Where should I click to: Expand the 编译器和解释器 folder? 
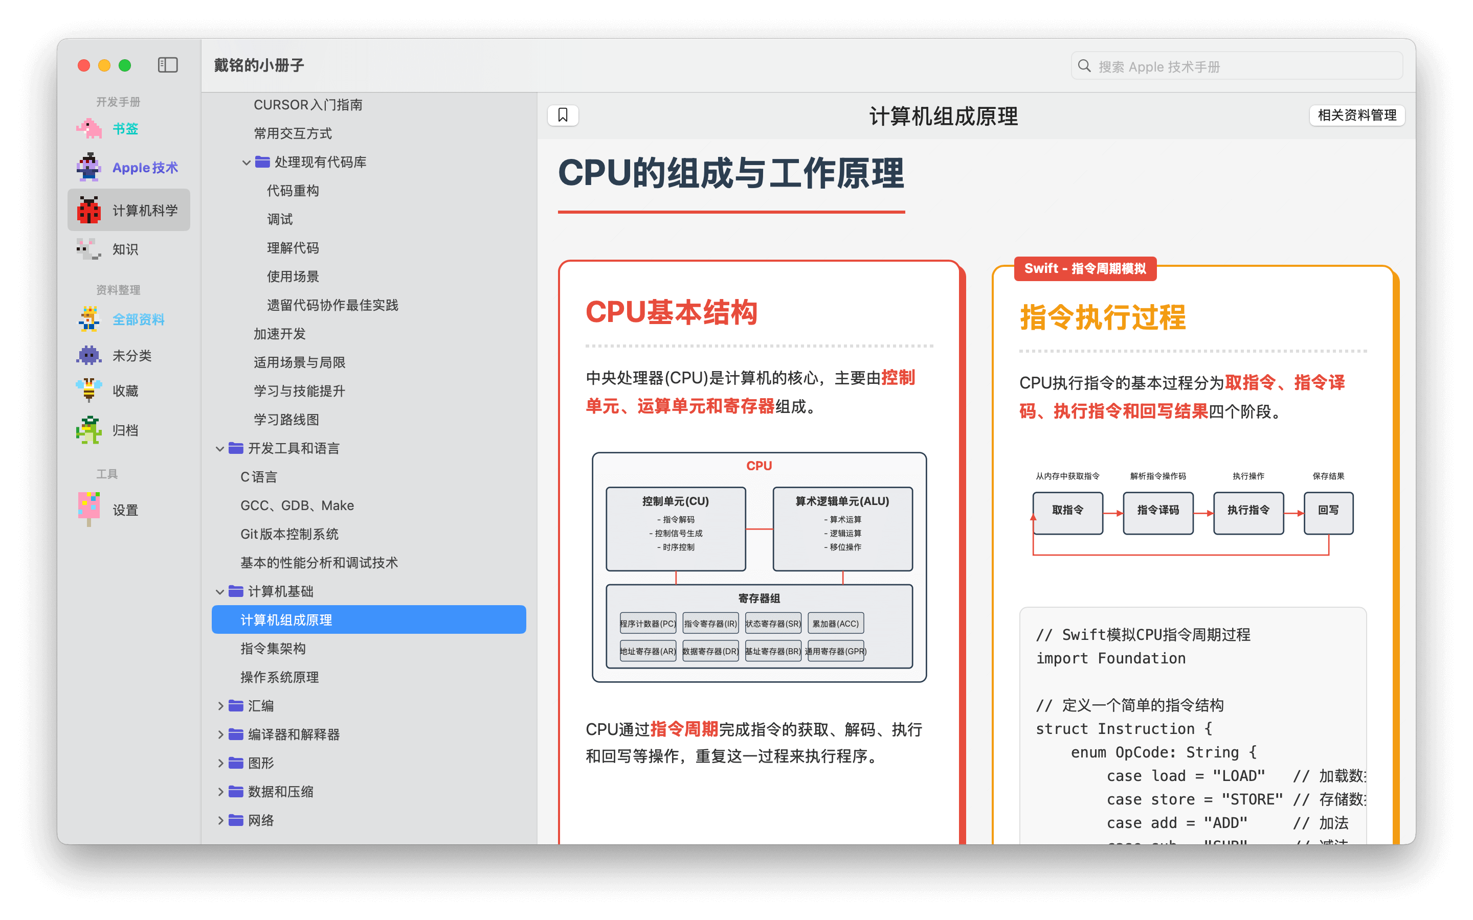click(x=220, y=734)
